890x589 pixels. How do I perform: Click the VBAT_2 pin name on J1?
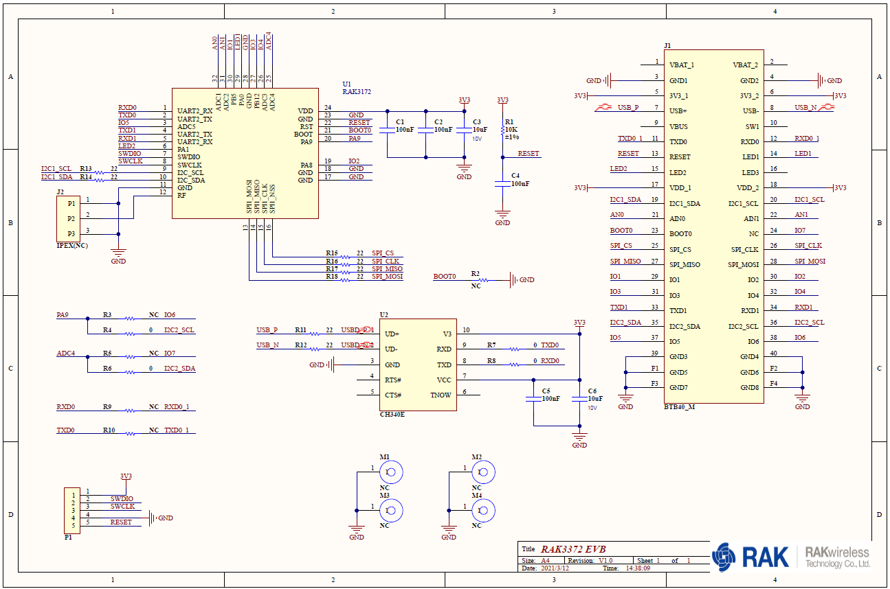pos(746,65)
